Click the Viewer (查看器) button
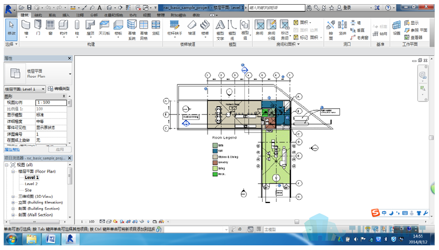This screenshot has width=439, height=250. [413, 37]
